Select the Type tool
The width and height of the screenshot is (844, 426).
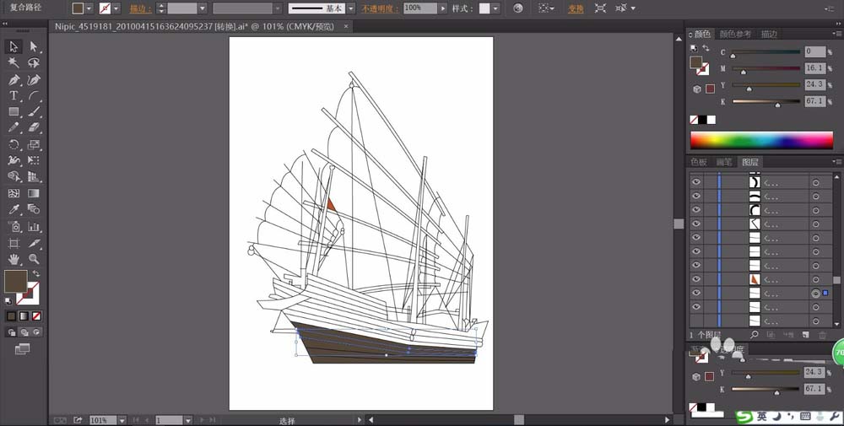click(14, 95)
